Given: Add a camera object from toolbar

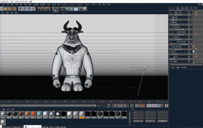Looking at the screenshot, I should tap(80, 9).
